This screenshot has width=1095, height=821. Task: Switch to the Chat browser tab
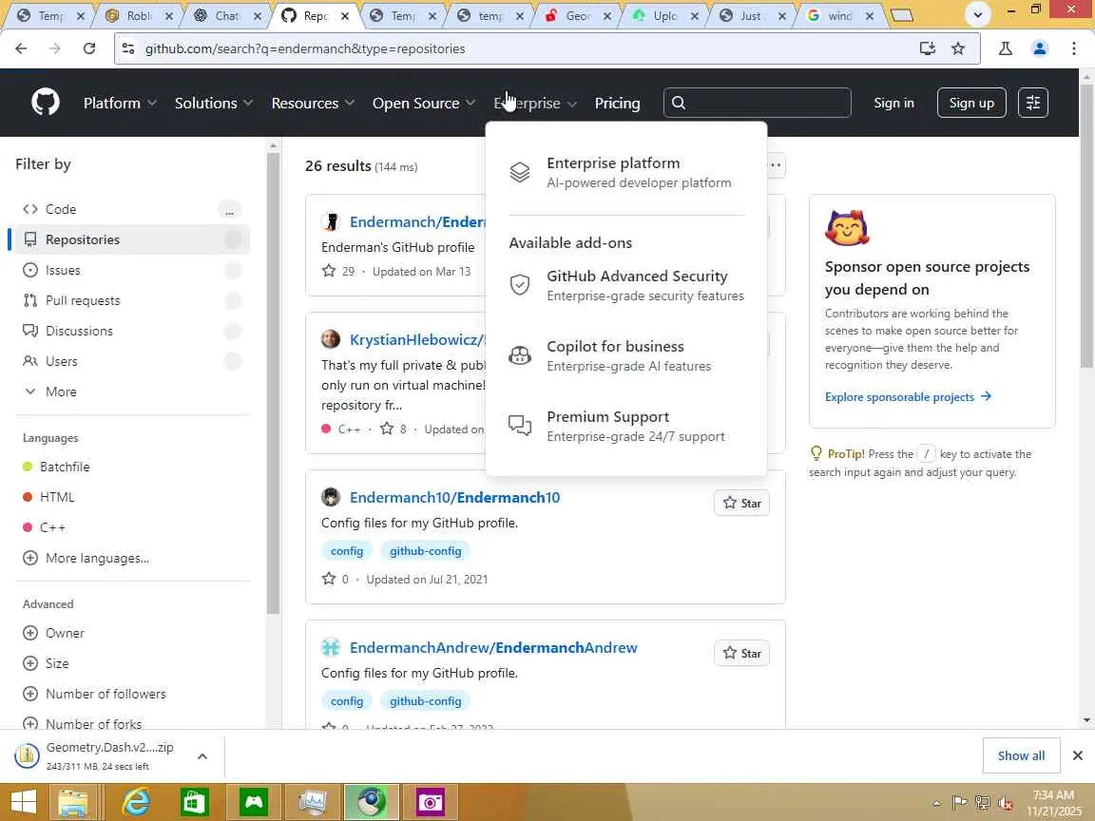tap(228, 15)
